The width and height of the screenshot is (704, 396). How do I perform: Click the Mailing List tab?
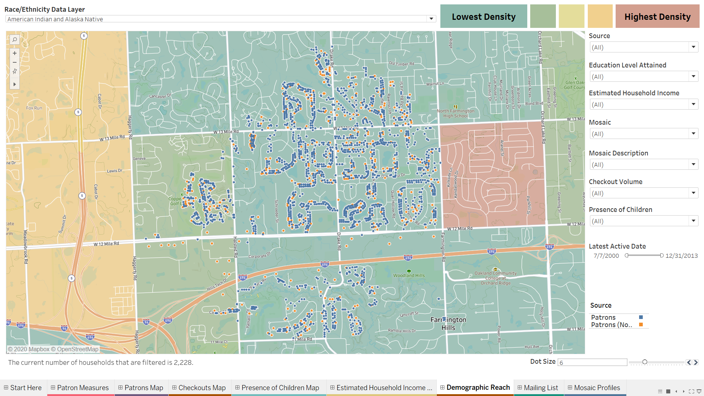pyautogui.click(x=540, y=387)
